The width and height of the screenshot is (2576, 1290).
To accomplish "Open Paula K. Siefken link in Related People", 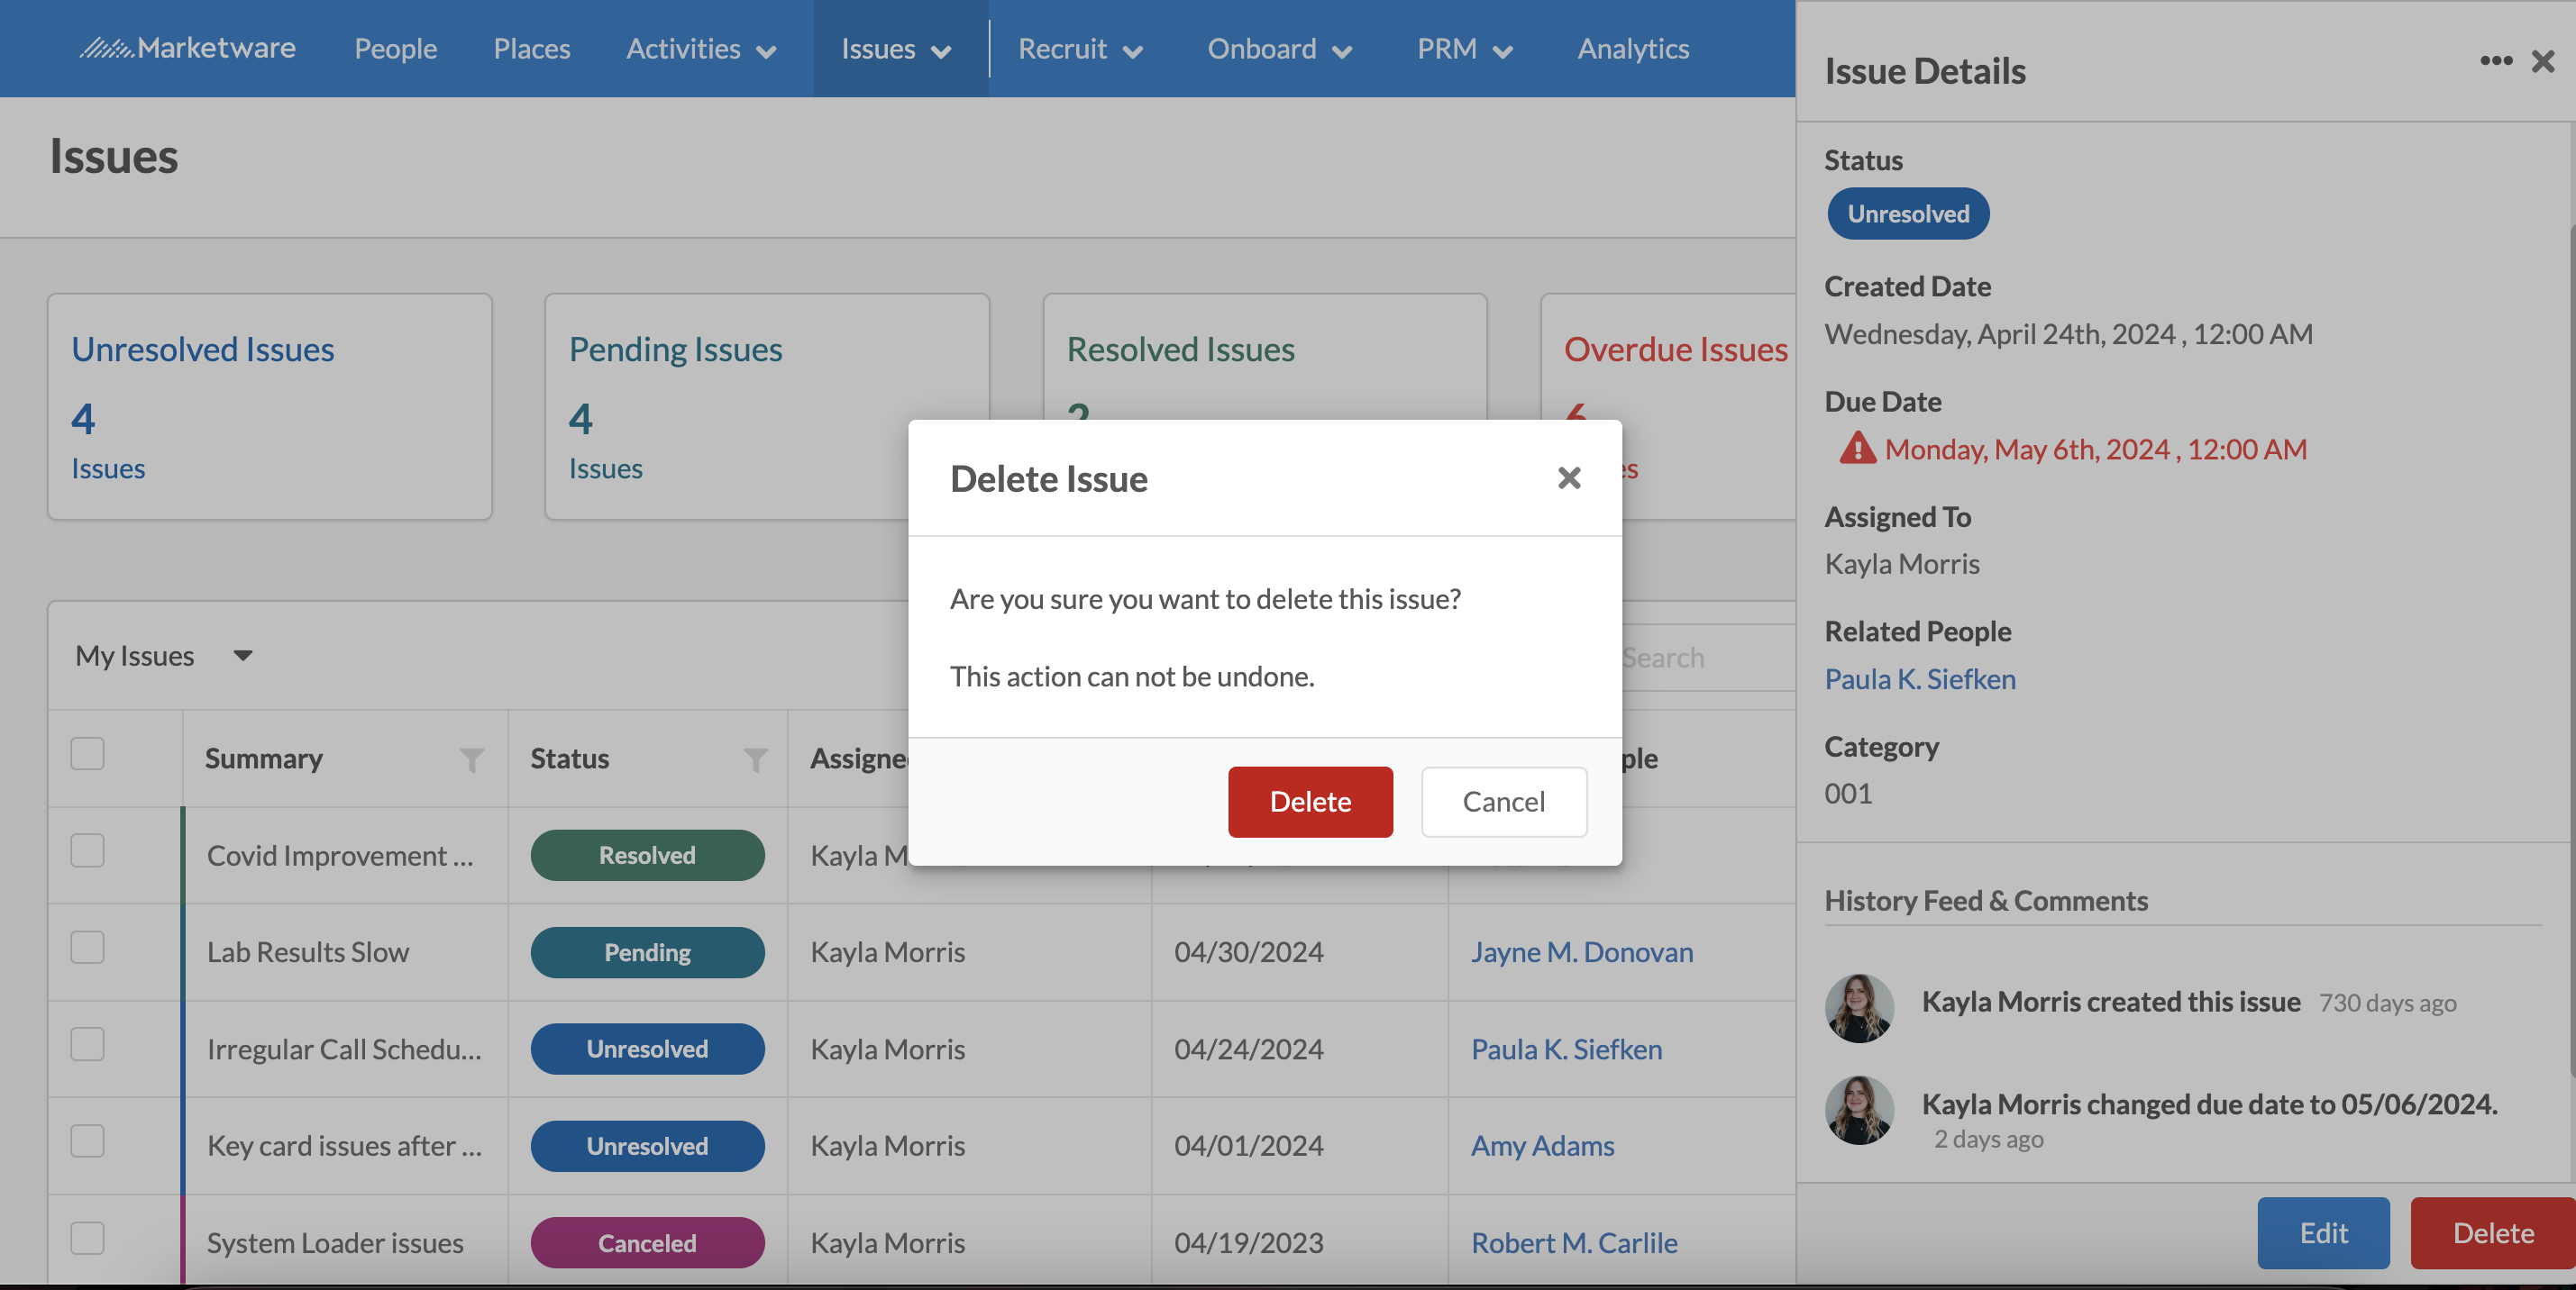I will click(1920, 678).
